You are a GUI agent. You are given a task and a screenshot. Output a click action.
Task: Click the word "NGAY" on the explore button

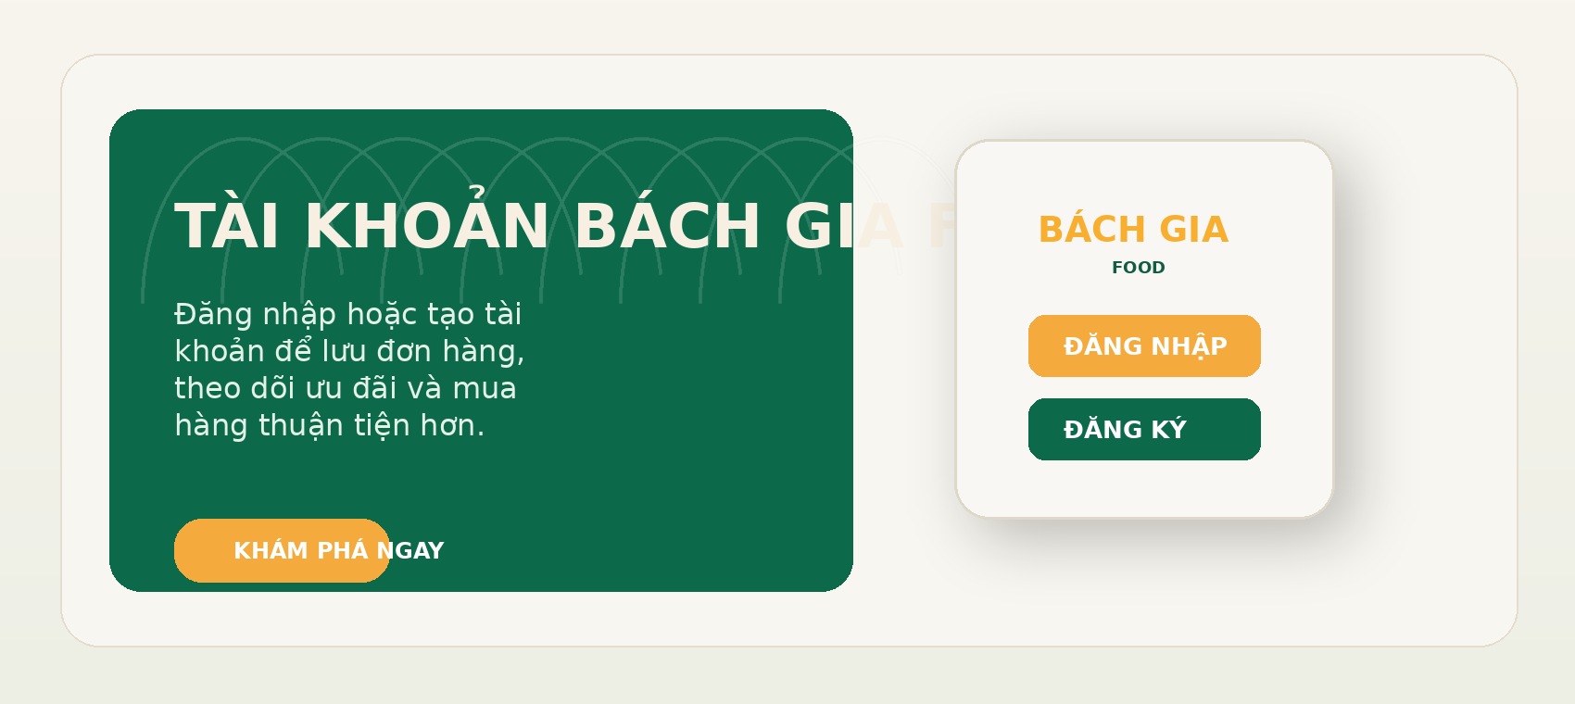coord(410,551)
